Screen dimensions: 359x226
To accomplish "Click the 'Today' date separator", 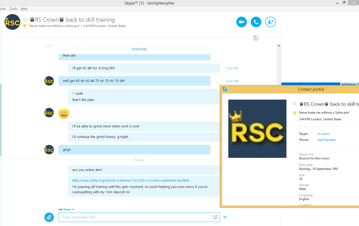I will [x=139, y=160].
